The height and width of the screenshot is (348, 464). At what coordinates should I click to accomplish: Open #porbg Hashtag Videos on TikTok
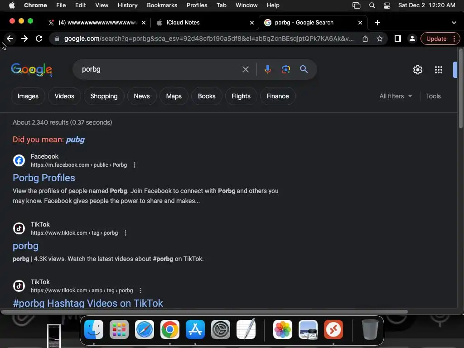(x=88, y=303)
